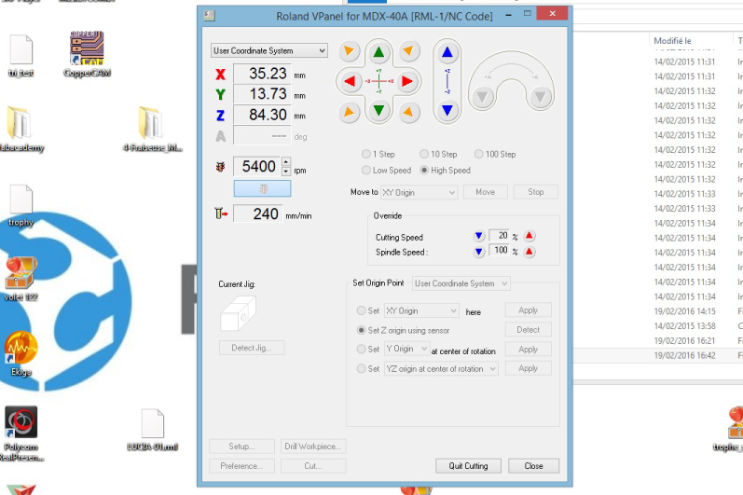
Task: Move diagonally with upper-right orange arrow
Action: (408, 50)
